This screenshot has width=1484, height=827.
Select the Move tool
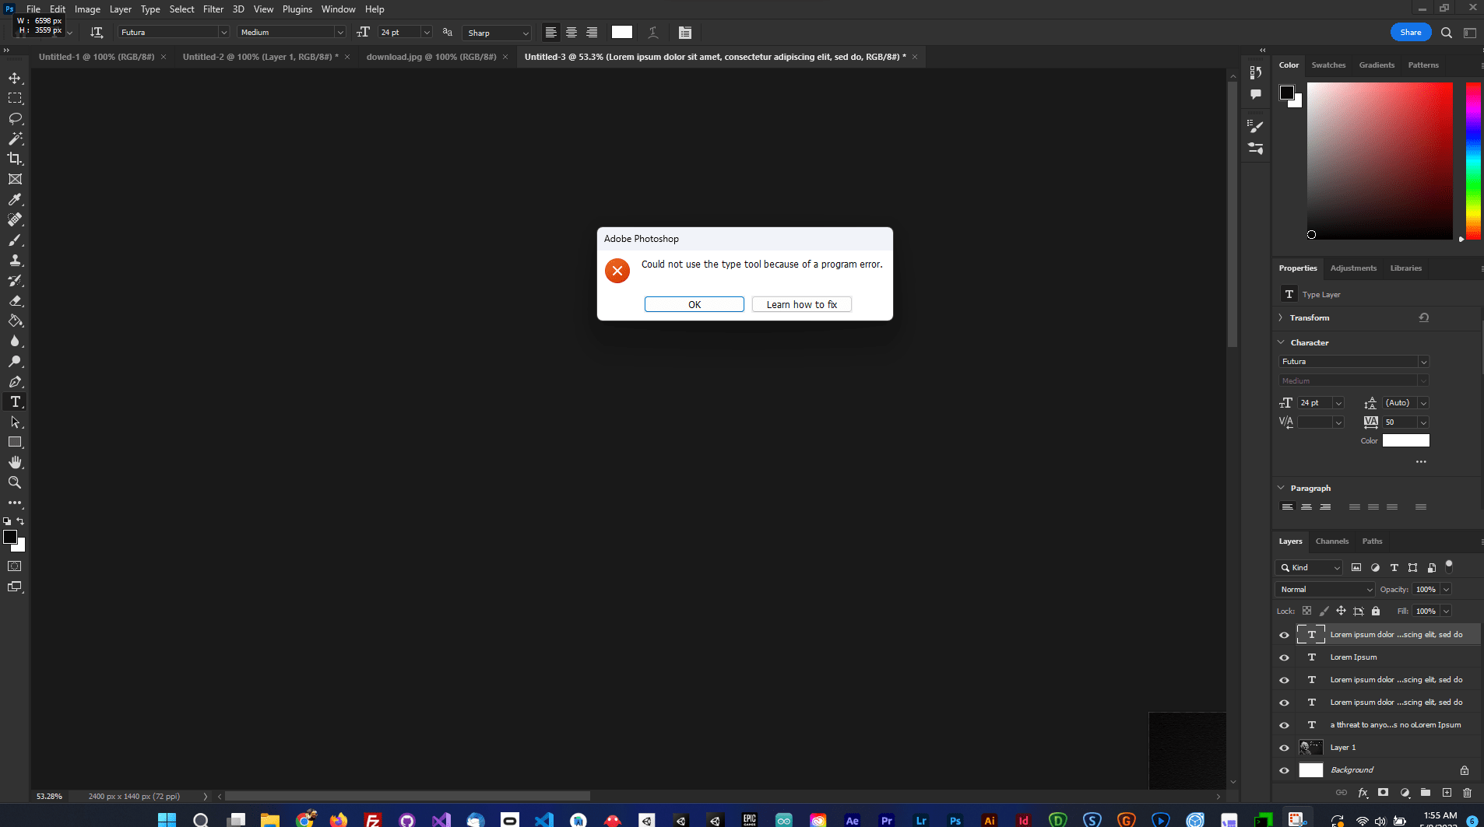click(14, 77)
